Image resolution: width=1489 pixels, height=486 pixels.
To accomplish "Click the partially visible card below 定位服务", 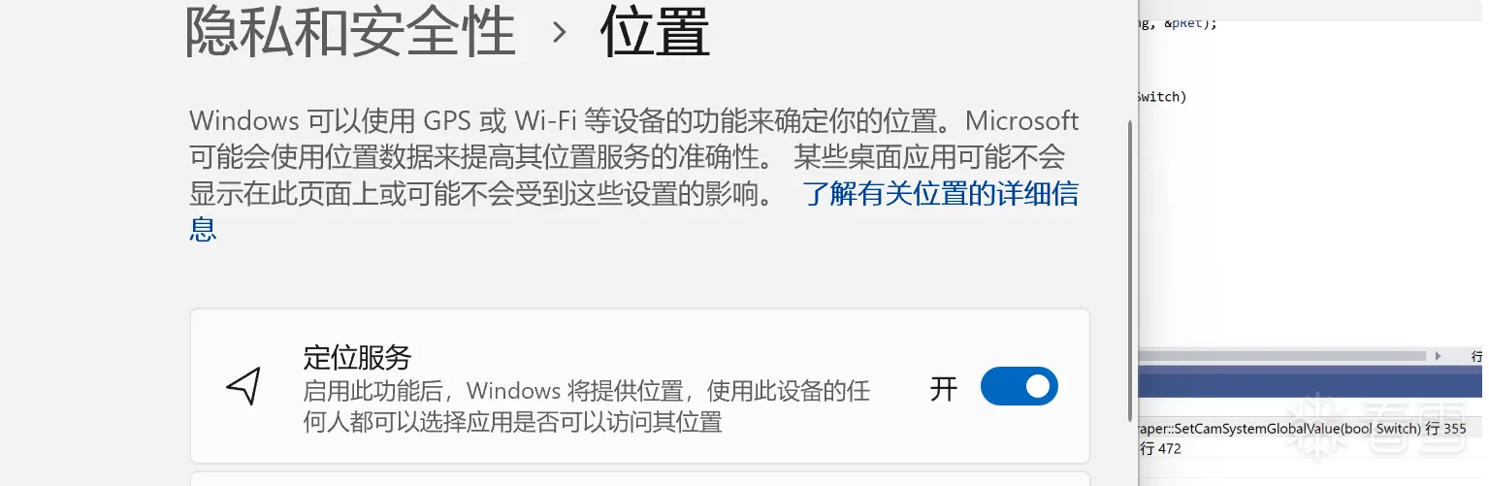I will point(640,478).
